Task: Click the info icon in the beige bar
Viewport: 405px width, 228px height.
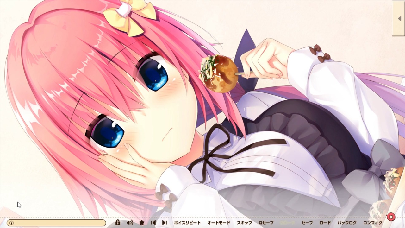Action: click(x=12, y=223)
